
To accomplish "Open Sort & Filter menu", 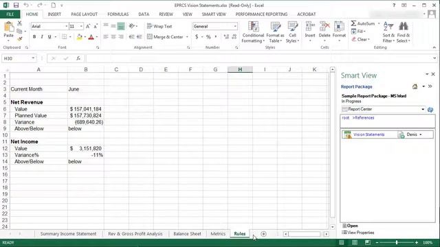I will pos(388,32).
